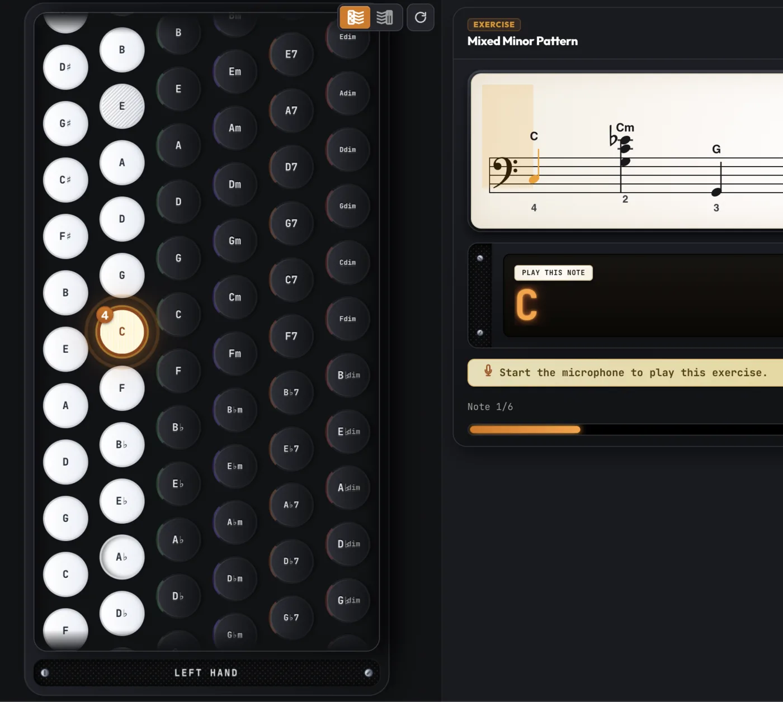Click the "Mixed Minor Pattern" exercise title
The image size is (783, 702).
[522, 41]
